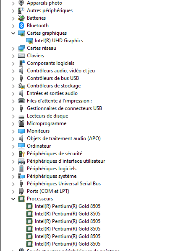Image resolution: width=191 pixels, height=251 pixels.
Task: Select the last Intel Pentium Gold 8505 entry
Action: (68, 244)
